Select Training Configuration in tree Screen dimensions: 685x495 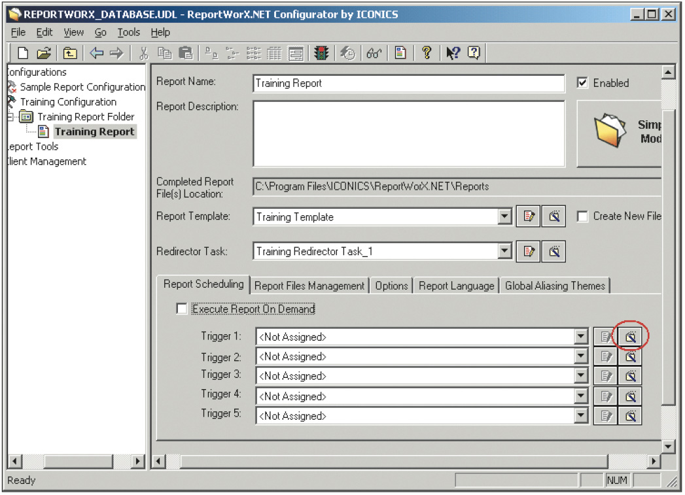pos(68,102)
